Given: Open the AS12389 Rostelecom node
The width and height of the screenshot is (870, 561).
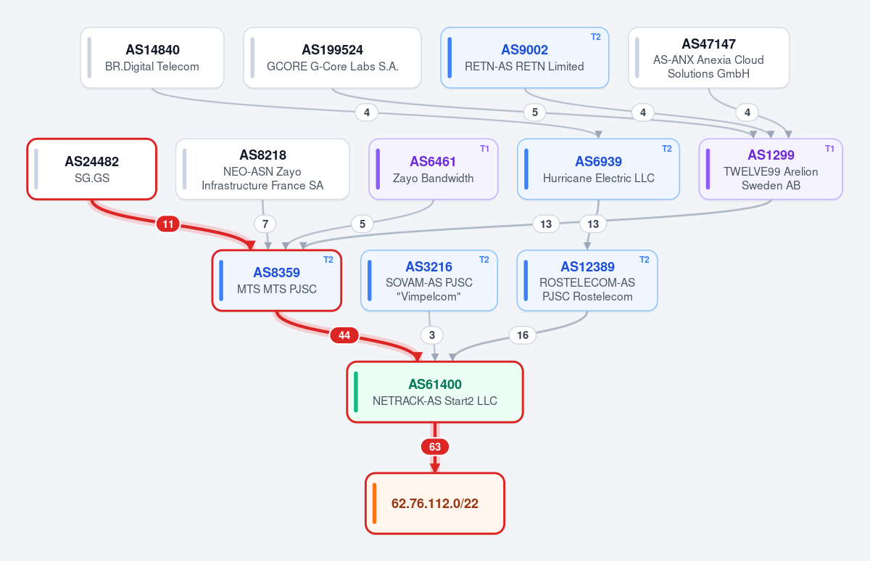Looking at the screenshot, I should [587, 280].
